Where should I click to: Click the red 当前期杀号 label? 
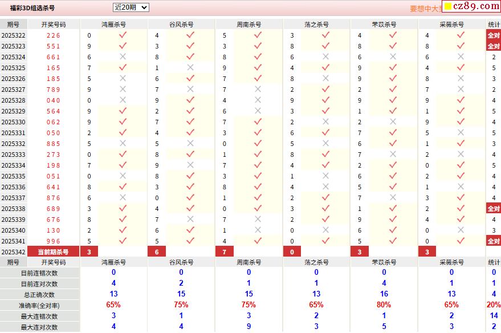coord(54,252)
